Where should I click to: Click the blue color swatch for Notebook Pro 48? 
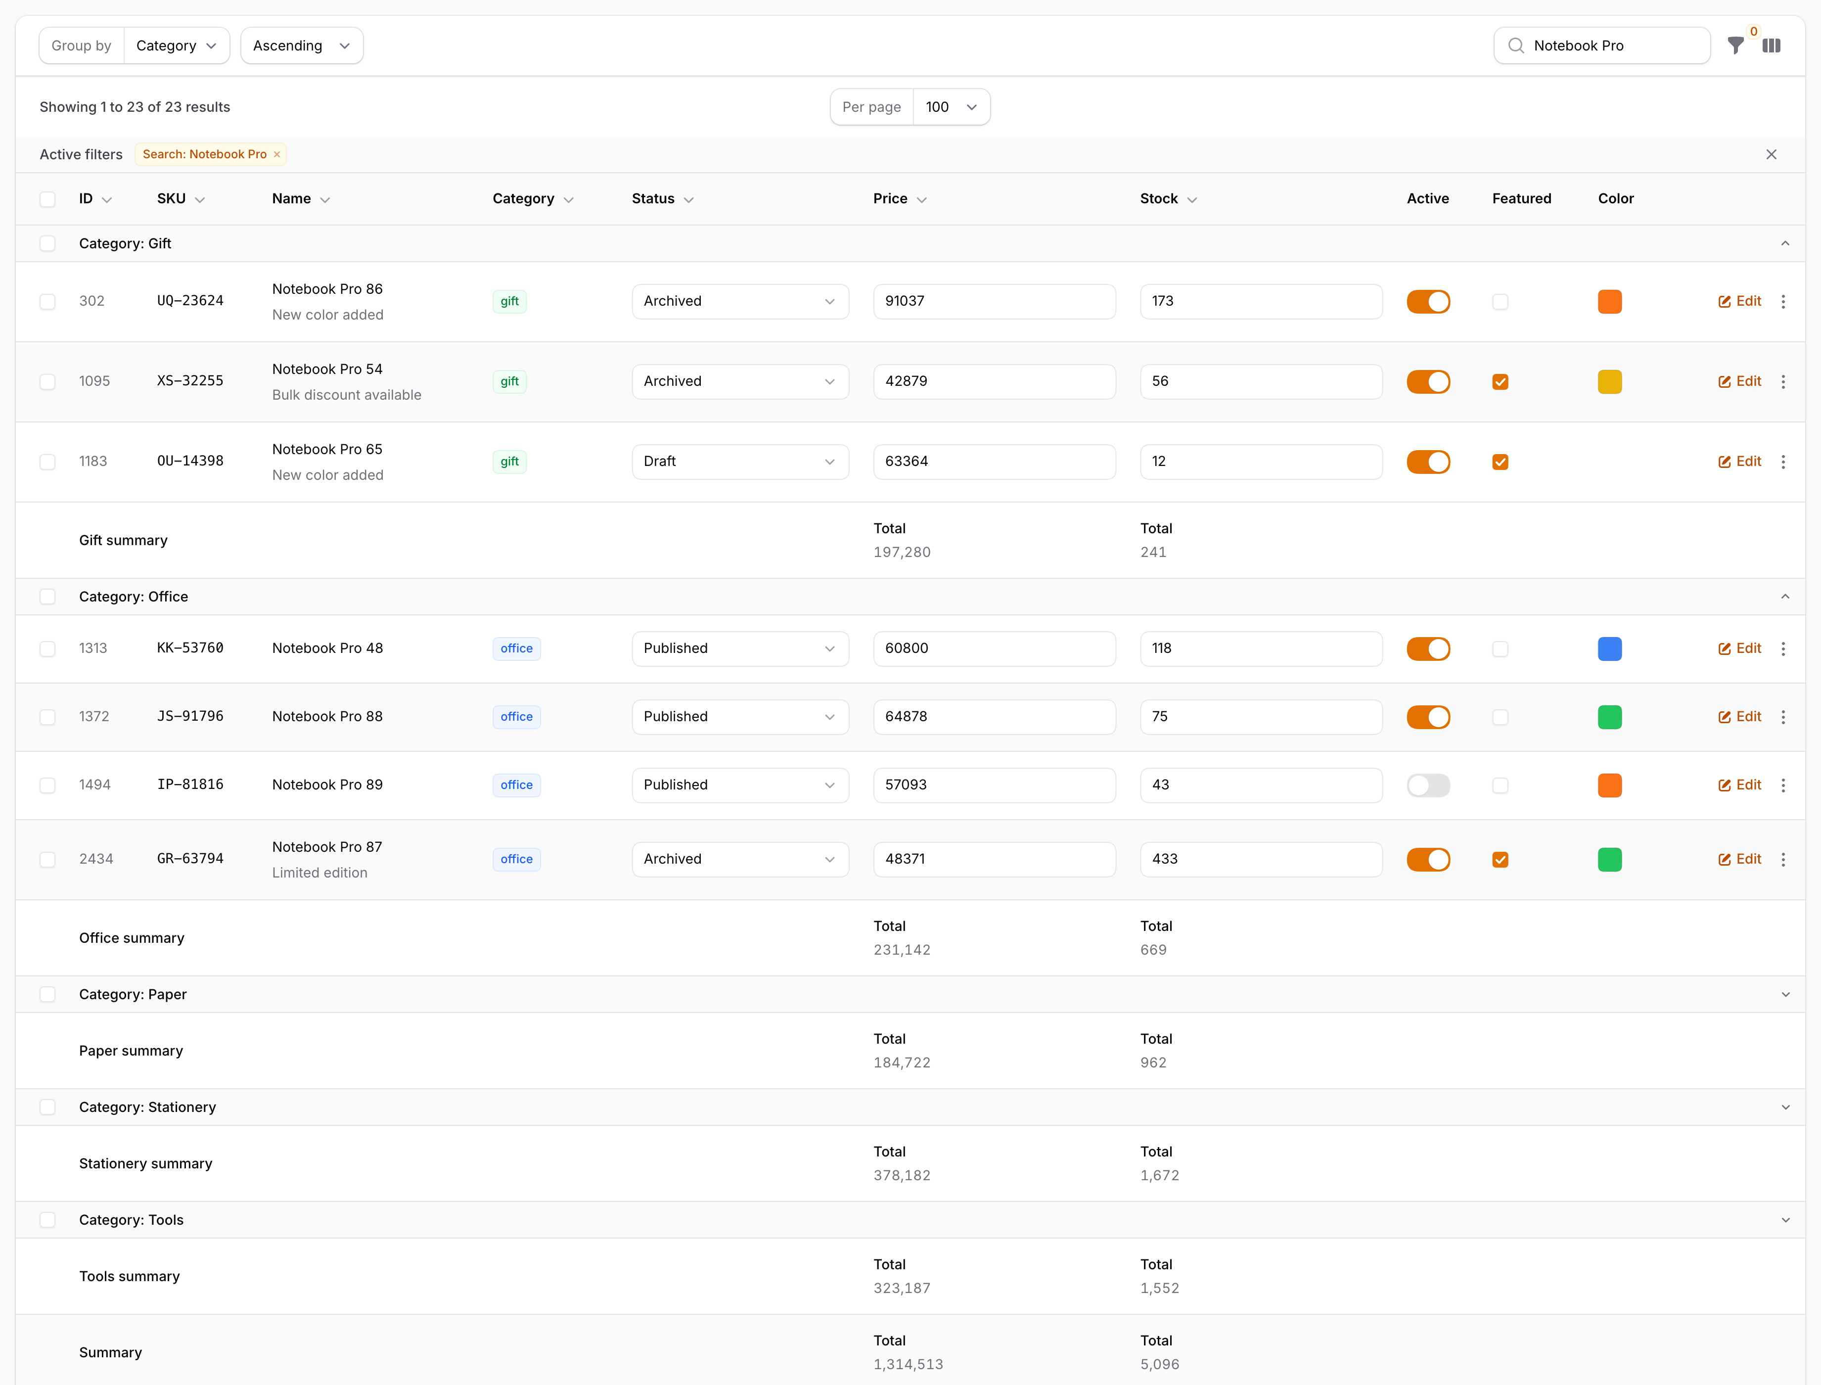point(1609,649)
